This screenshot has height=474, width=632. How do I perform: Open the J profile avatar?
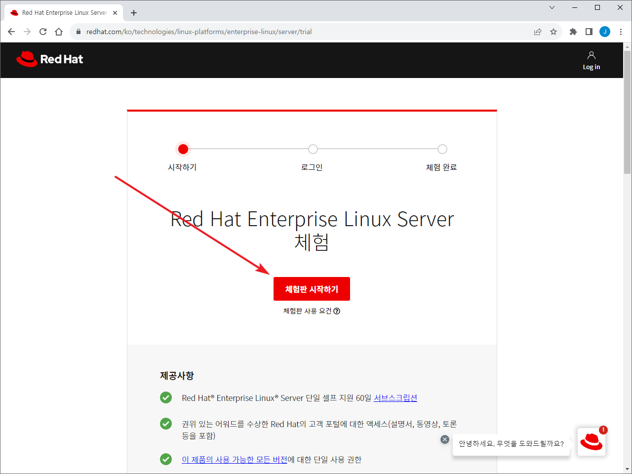(605, 32)
